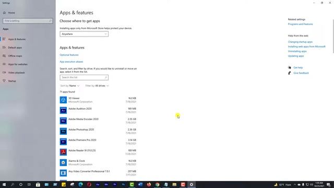Viewport: 334px width, 188px height.
Task: Go to Startup page
Action: click(12, 81)
